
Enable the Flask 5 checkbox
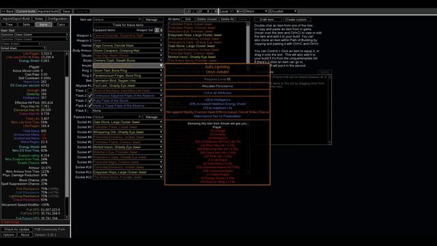90,111
